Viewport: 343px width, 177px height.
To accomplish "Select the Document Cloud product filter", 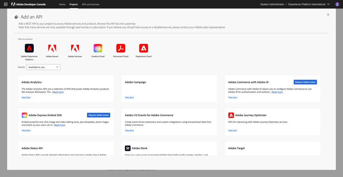I will point(121,48).
